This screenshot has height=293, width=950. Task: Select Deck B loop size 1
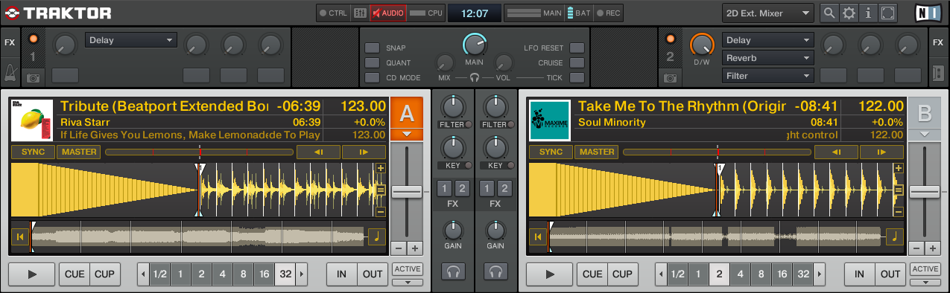[698, 274]
